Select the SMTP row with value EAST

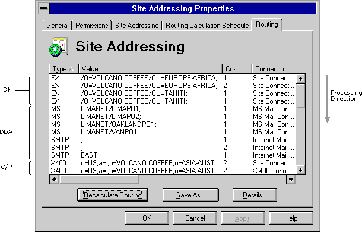point(173,155)
